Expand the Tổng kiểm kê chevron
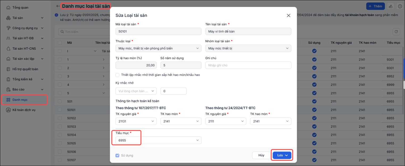 [x=42, y=79]
